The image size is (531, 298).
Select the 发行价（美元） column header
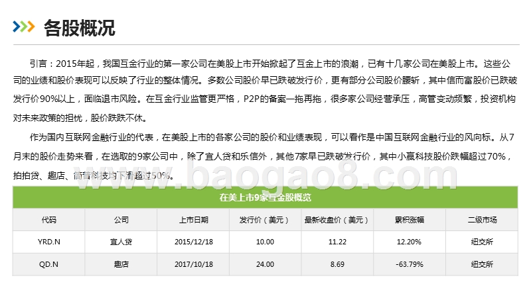265,220
